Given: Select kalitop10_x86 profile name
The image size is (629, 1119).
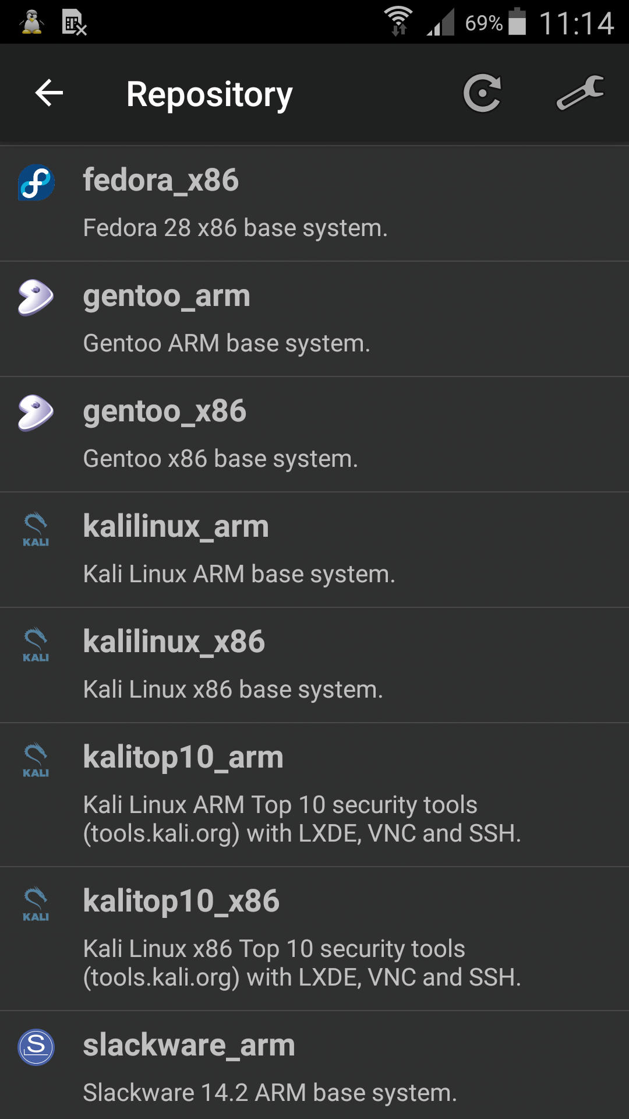Looking at the screenshot, I should [181, 901].
